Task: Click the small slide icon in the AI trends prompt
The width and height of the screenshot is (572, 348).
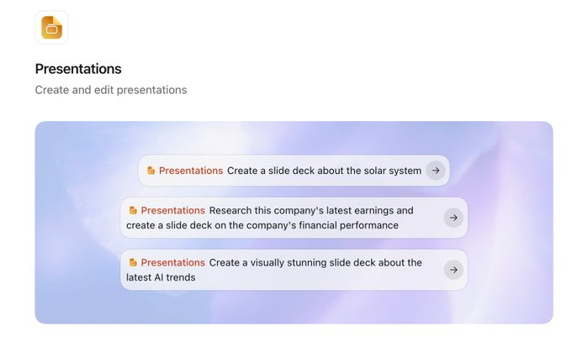Action: 133,262
